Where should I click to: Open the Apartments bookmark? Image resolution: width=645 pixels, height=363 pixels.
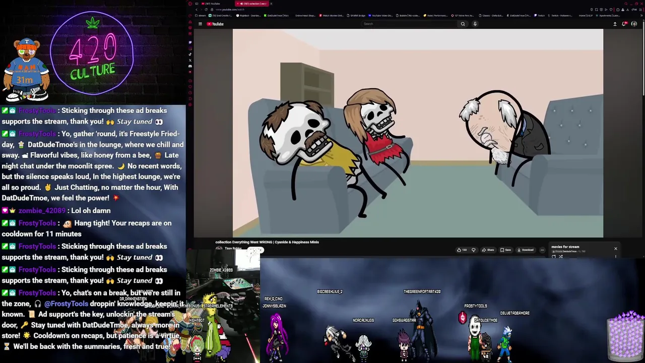(x=608, y=16)
